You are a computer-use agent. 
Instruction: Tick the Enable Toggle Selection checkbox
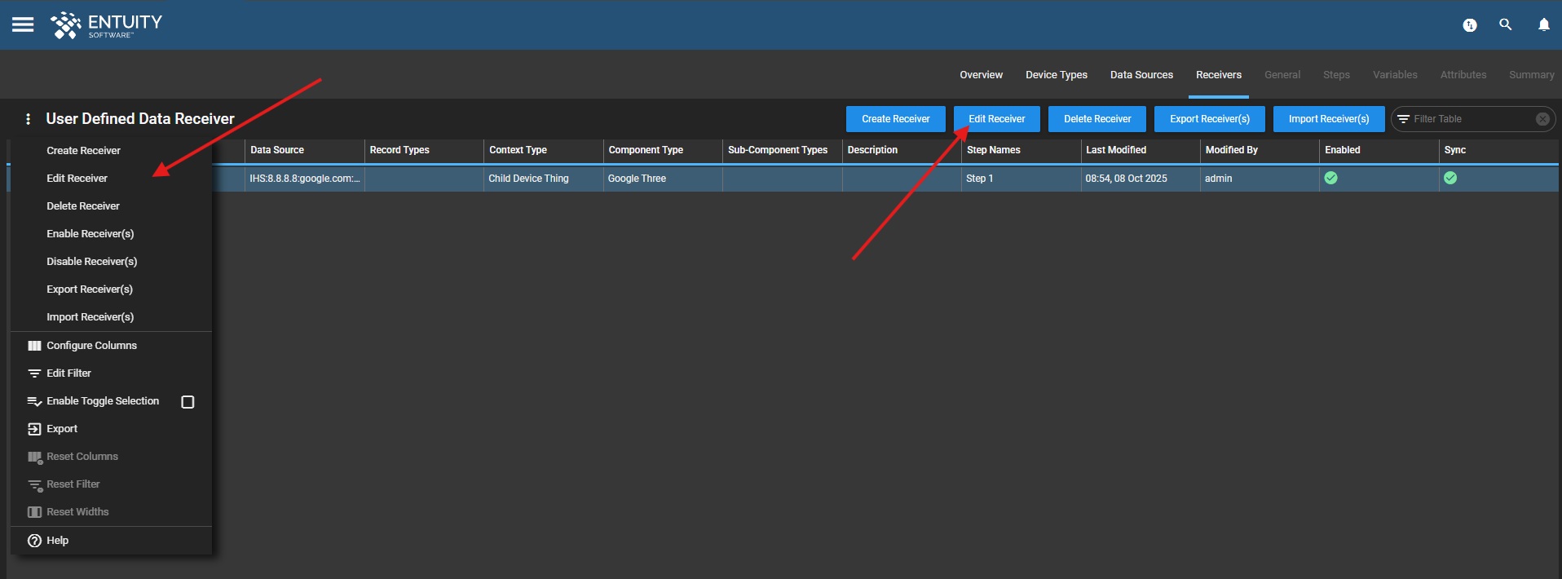tap(188, 402)
